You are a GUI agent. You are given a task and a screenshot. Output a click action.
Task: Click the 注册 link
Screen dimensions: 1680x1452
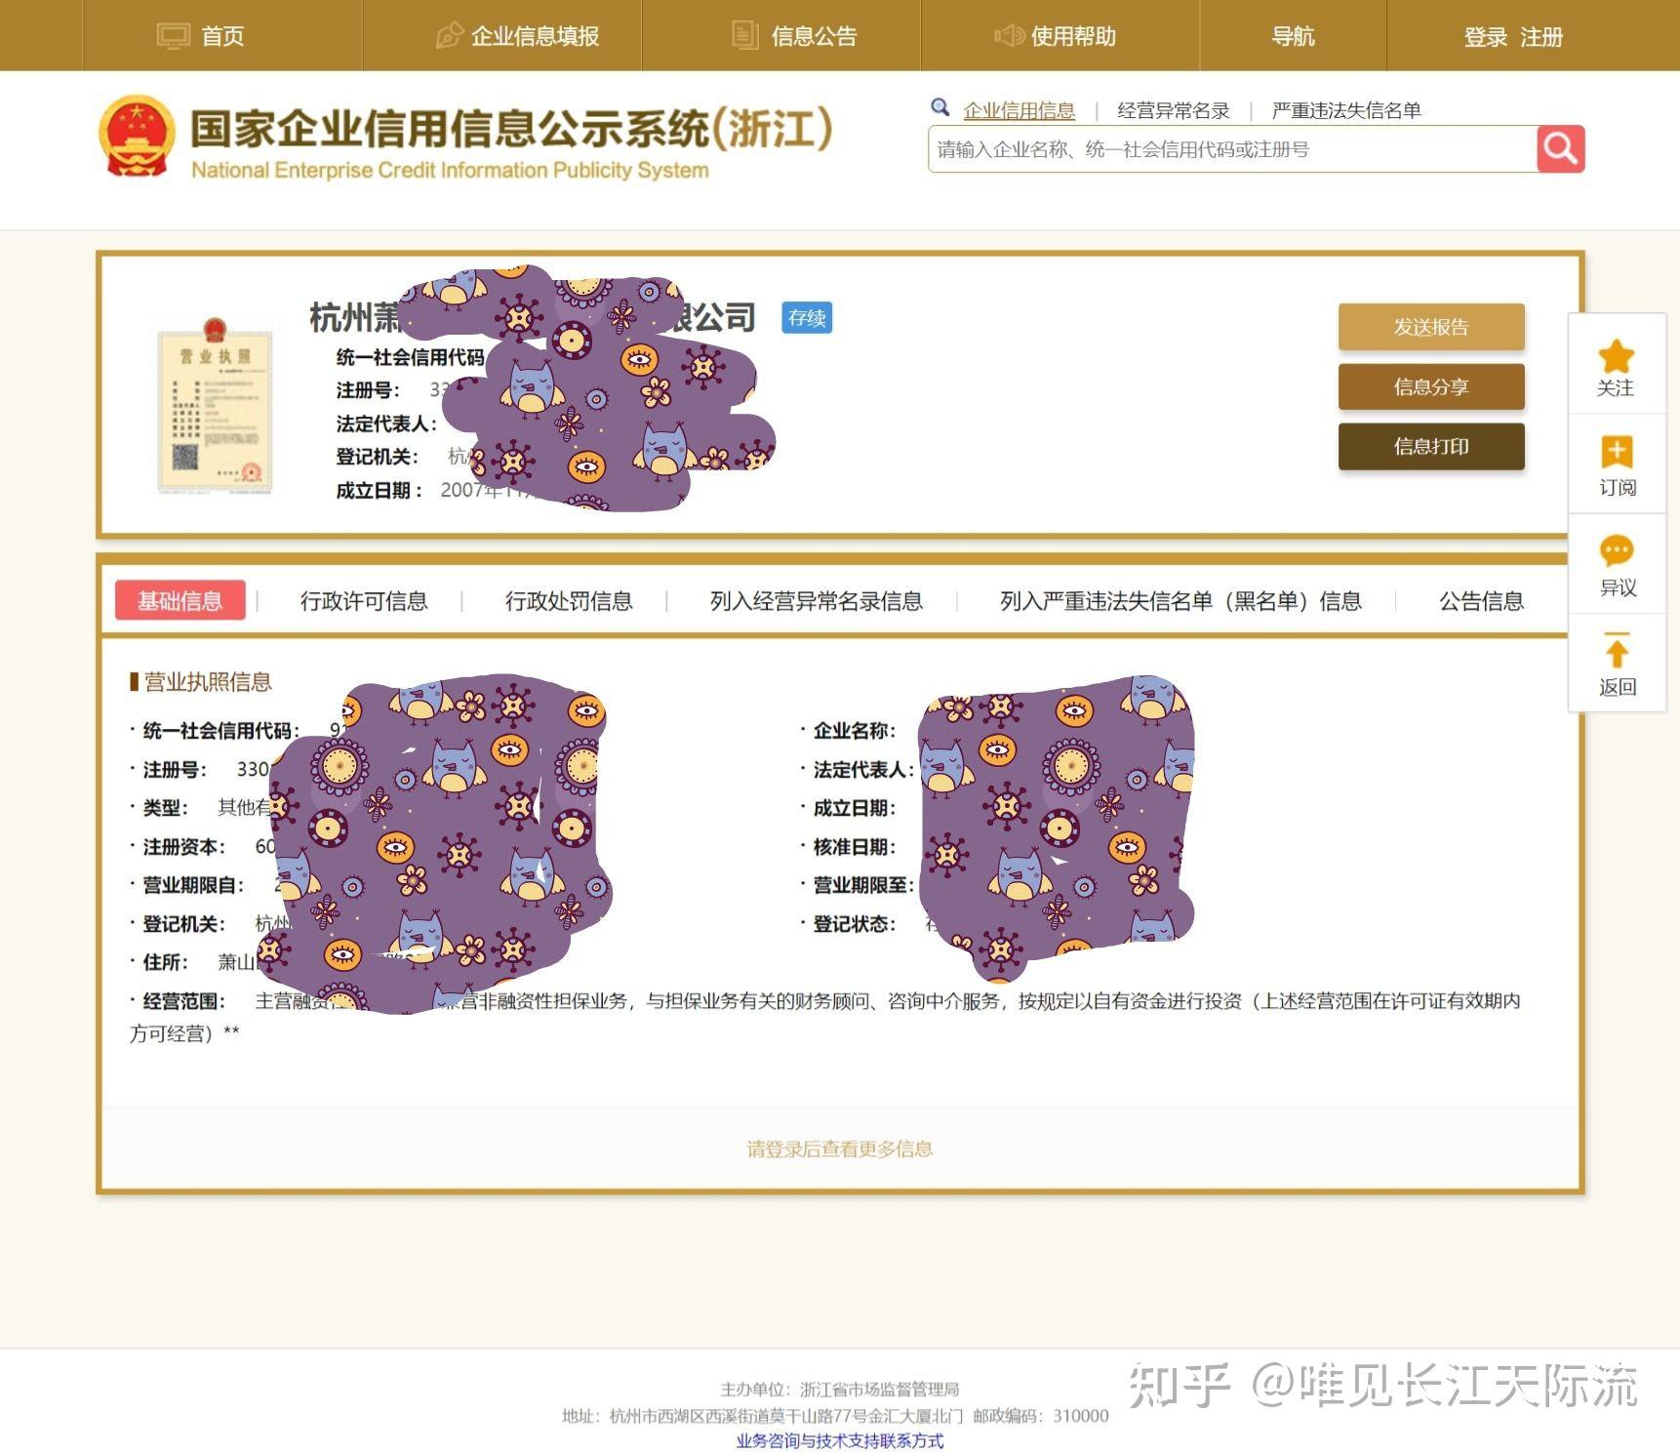tap(1541, 37)
